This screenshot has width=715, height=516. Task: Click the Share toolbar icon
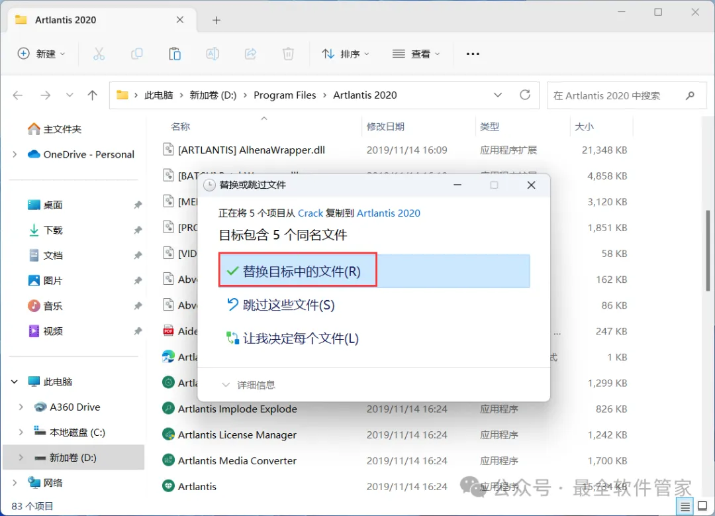(x=250, y=54)
